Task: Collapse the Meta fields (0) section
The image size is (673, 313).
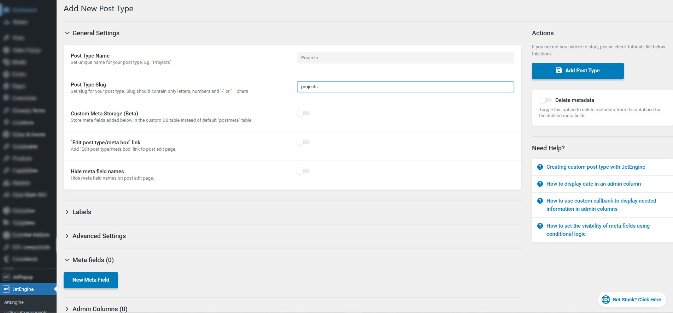Action: [x=67, y=260]
